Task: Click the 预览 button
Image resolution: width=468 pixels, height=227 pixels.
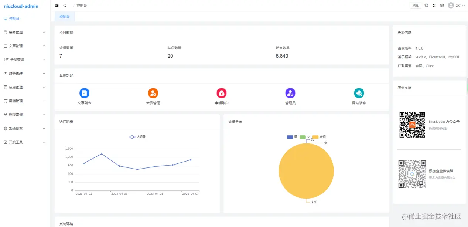Action: click(x=416, y=6)
